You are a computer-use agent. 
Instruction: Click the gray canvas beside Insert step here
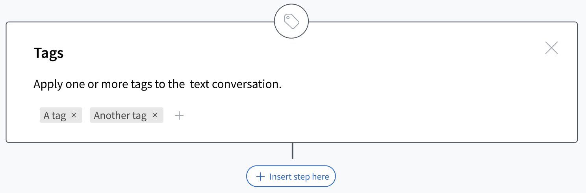[x=433, y=173]
